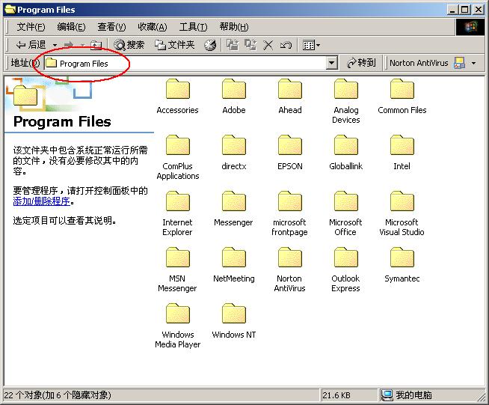Screen dimensions: 489x405
Task: Select the Globallink folder
Action: (x=346, y=153)
